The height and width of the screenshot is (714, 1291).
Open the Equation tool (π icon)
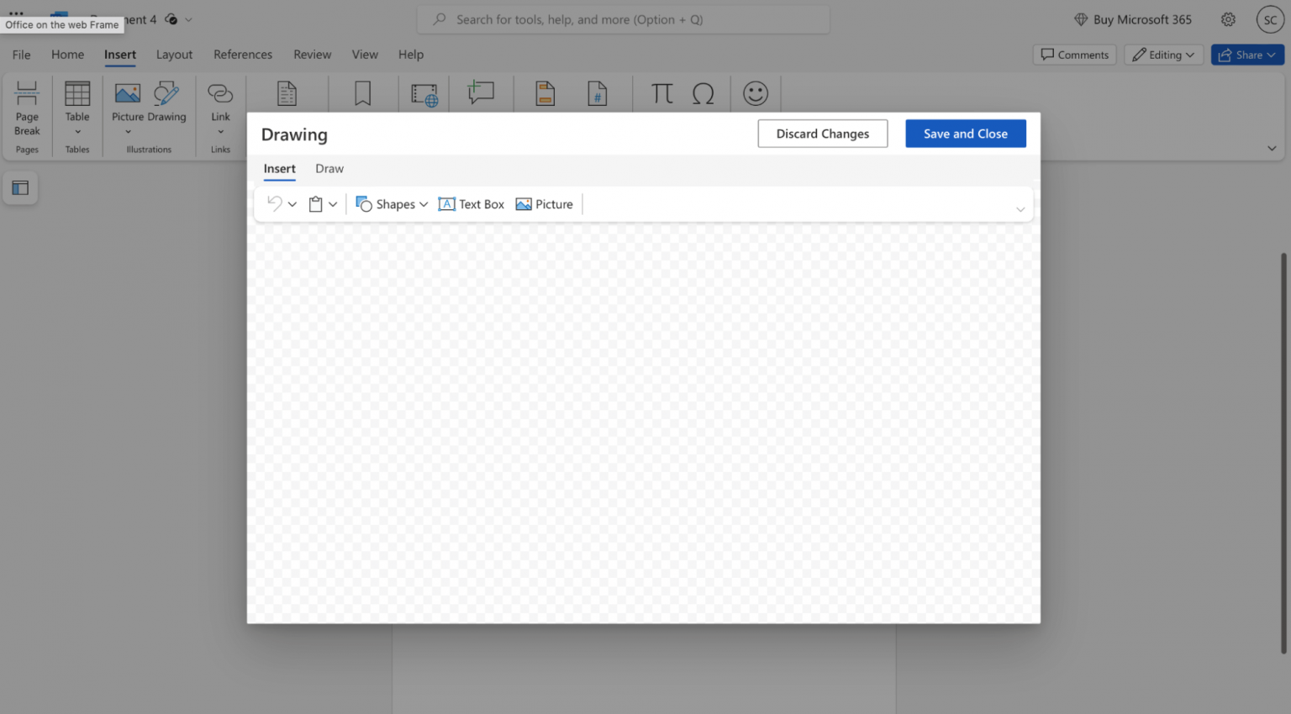pyautogui.click(x=661, y=93)
